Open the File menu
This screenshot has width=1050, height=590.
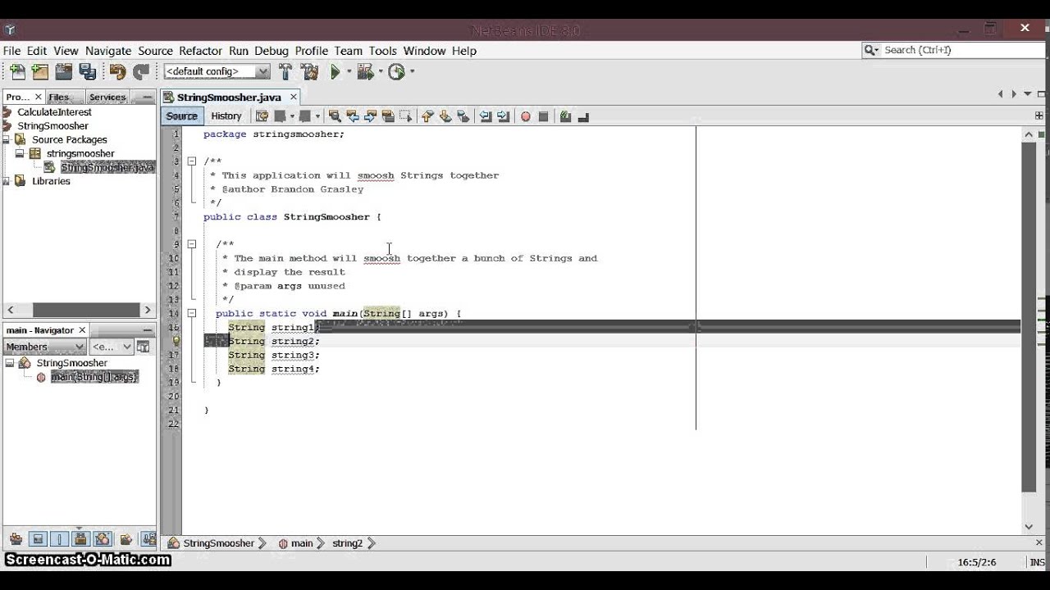tap(11, 51)
